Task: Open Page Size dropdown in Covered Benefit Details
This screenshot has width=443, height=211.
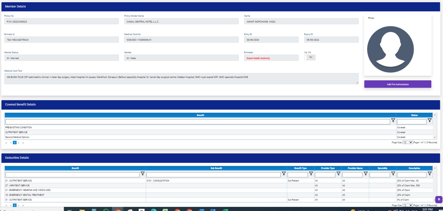Action: [408, 143]
